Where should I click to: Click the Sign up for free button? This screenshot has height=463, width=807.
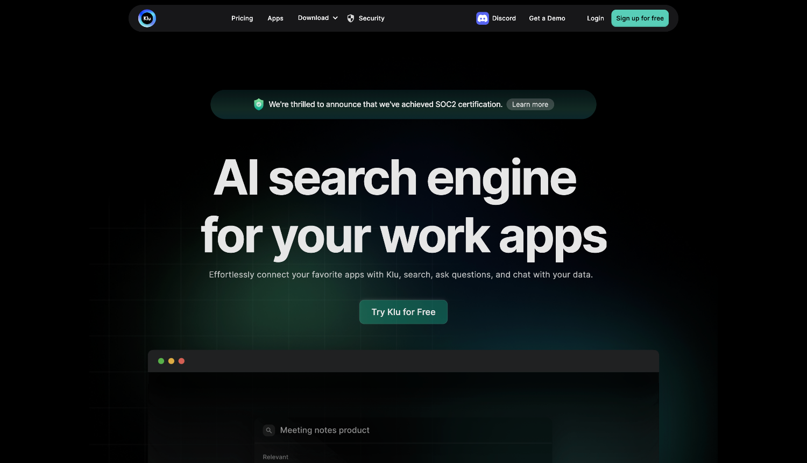(640, 18)
